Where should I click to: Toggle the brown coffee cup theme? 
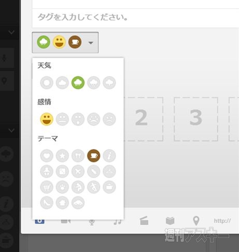point(93,156)
